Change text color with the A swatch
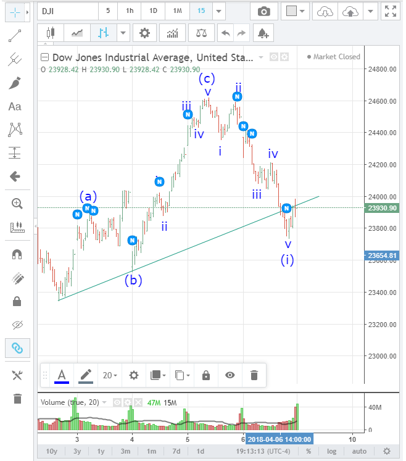 pos(62,375)
